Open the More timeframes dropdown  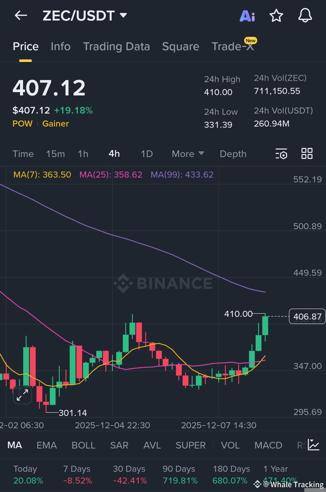(x=188, y=154)
